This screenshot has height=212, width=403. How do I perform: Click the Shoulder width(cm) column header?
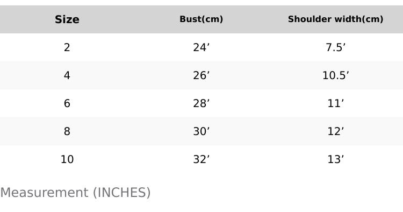[335, 19]
